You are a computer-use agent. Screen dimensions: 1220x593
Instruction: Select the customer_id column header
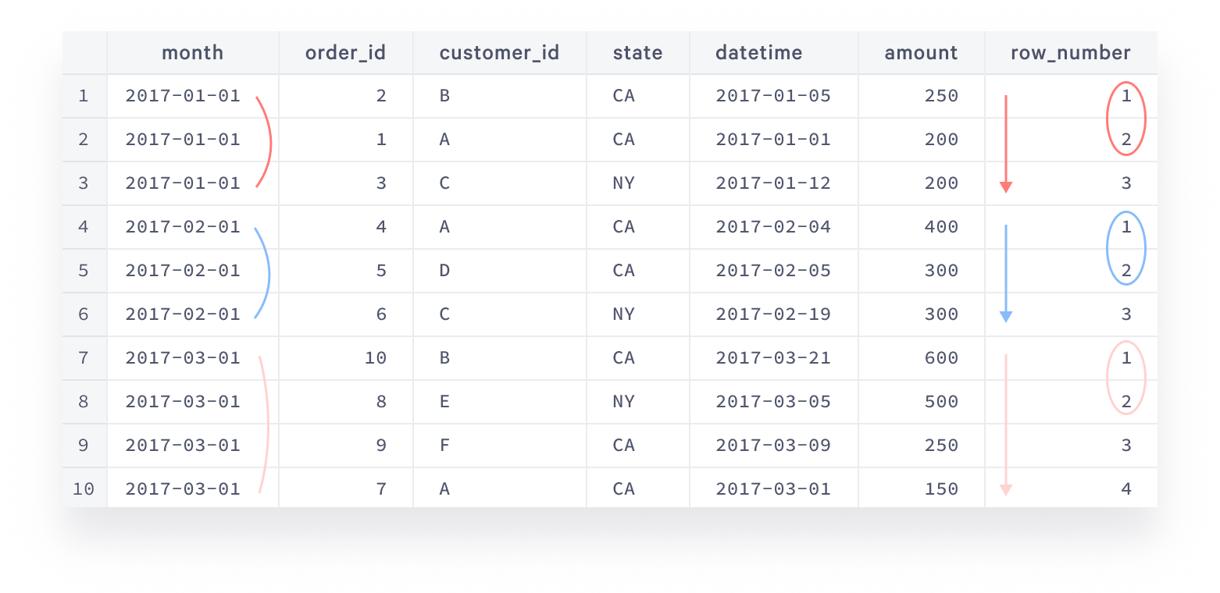pos(499,53)
